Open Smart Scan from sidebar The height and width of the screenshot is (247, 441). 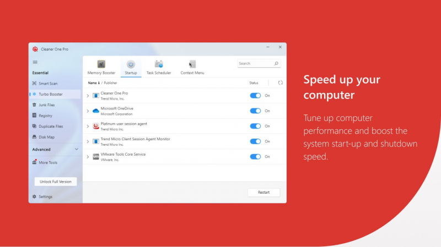click(55, 84)
